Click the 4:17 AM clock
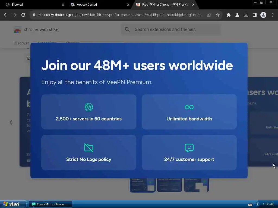The image size is (278, 208). pos(268,204)
